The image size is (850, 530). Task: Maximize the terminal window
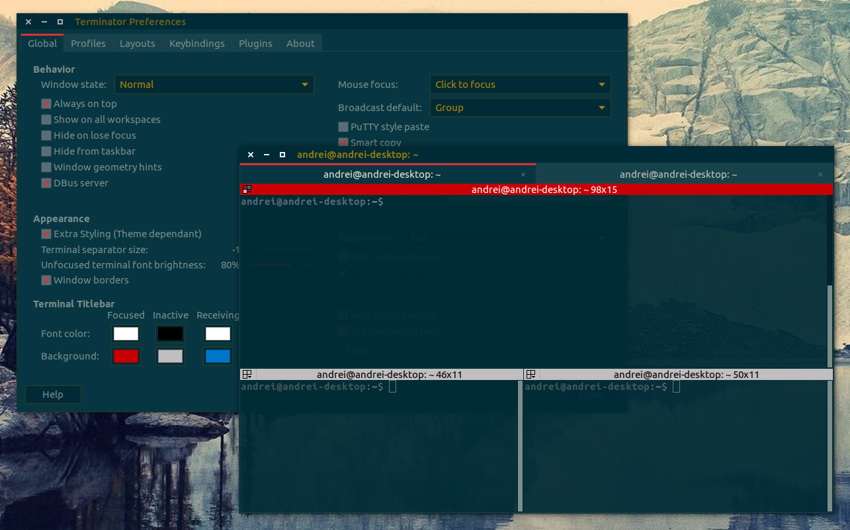282,155
